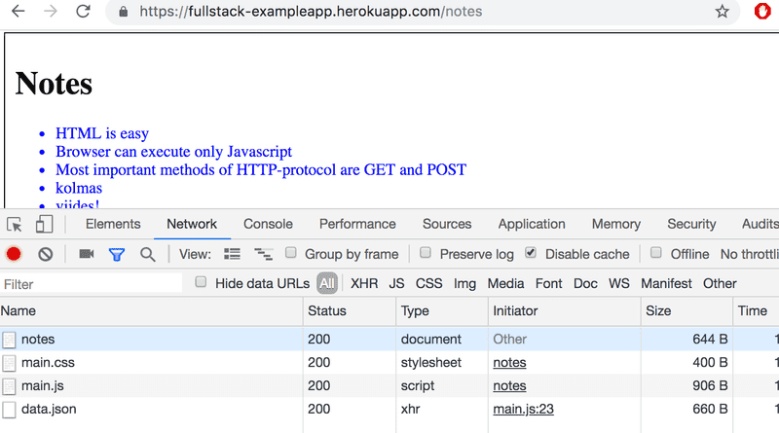Image resolution: width=779 pixels, height=433 pixels.
Task: Filter requests by WS
Action: click(x=619, y=283)
